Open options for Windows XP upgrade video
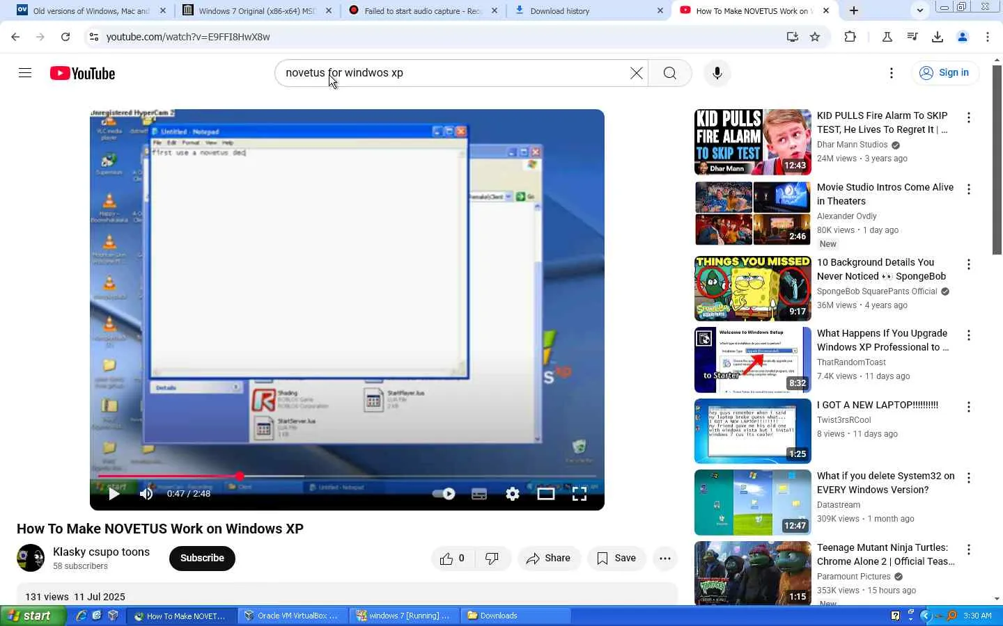 pyautogui.click(x=968, y=335)
